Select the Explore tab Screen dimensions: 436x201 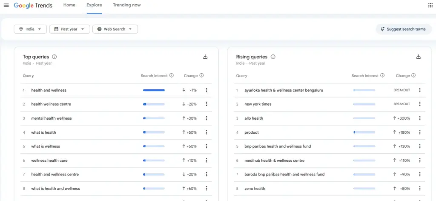point(94,5)
